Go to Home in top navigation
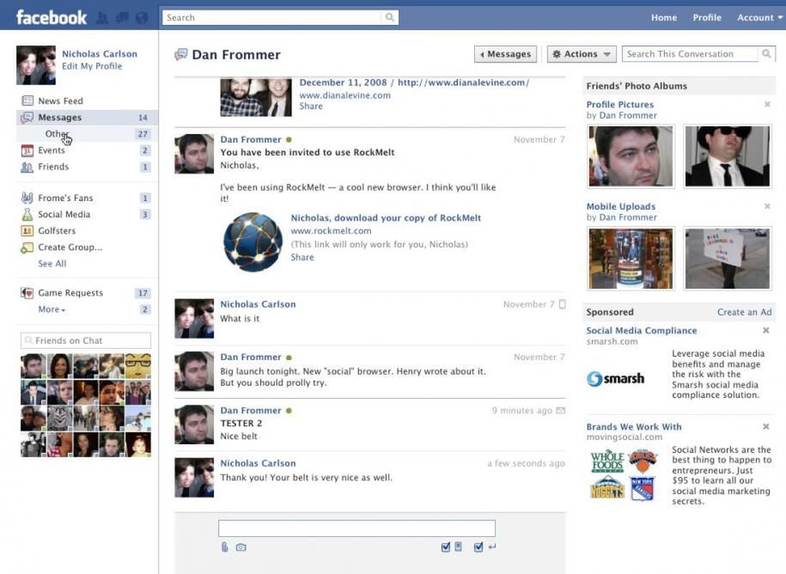786x574 pixels. point(664,17)
